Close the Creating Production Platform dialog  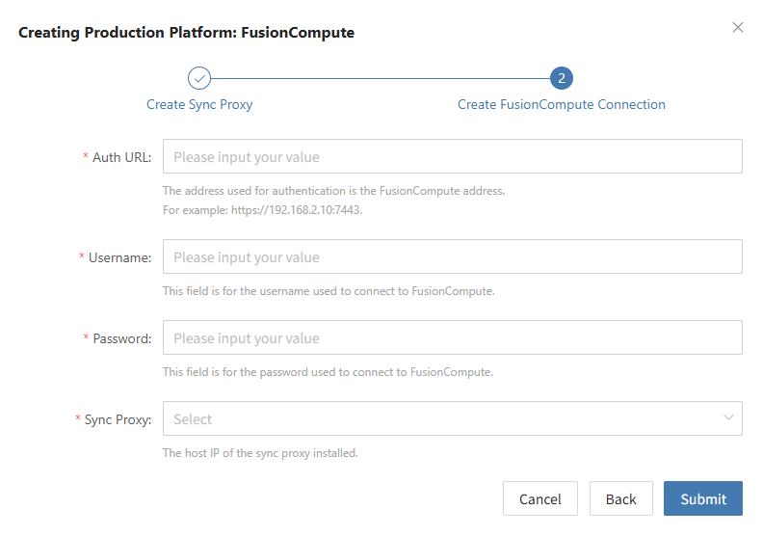click(x=738, y=28)
